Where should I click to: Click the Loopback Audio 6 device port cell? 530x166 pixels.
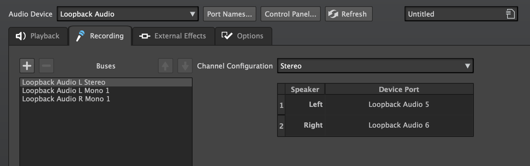click(x=399, y=125)
